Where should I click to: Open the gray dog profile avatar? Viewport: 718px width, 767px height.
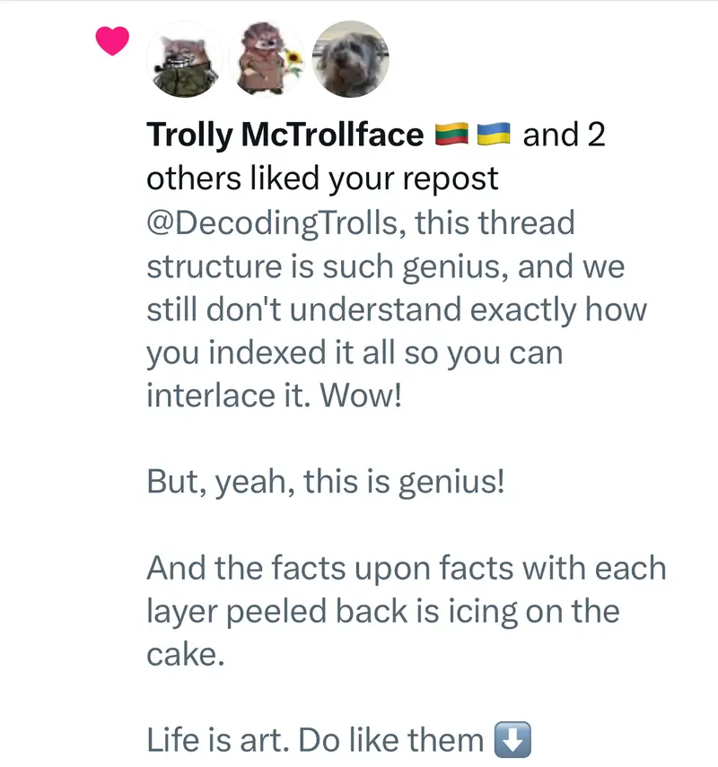pyautogui.click(x=351, y=59)
